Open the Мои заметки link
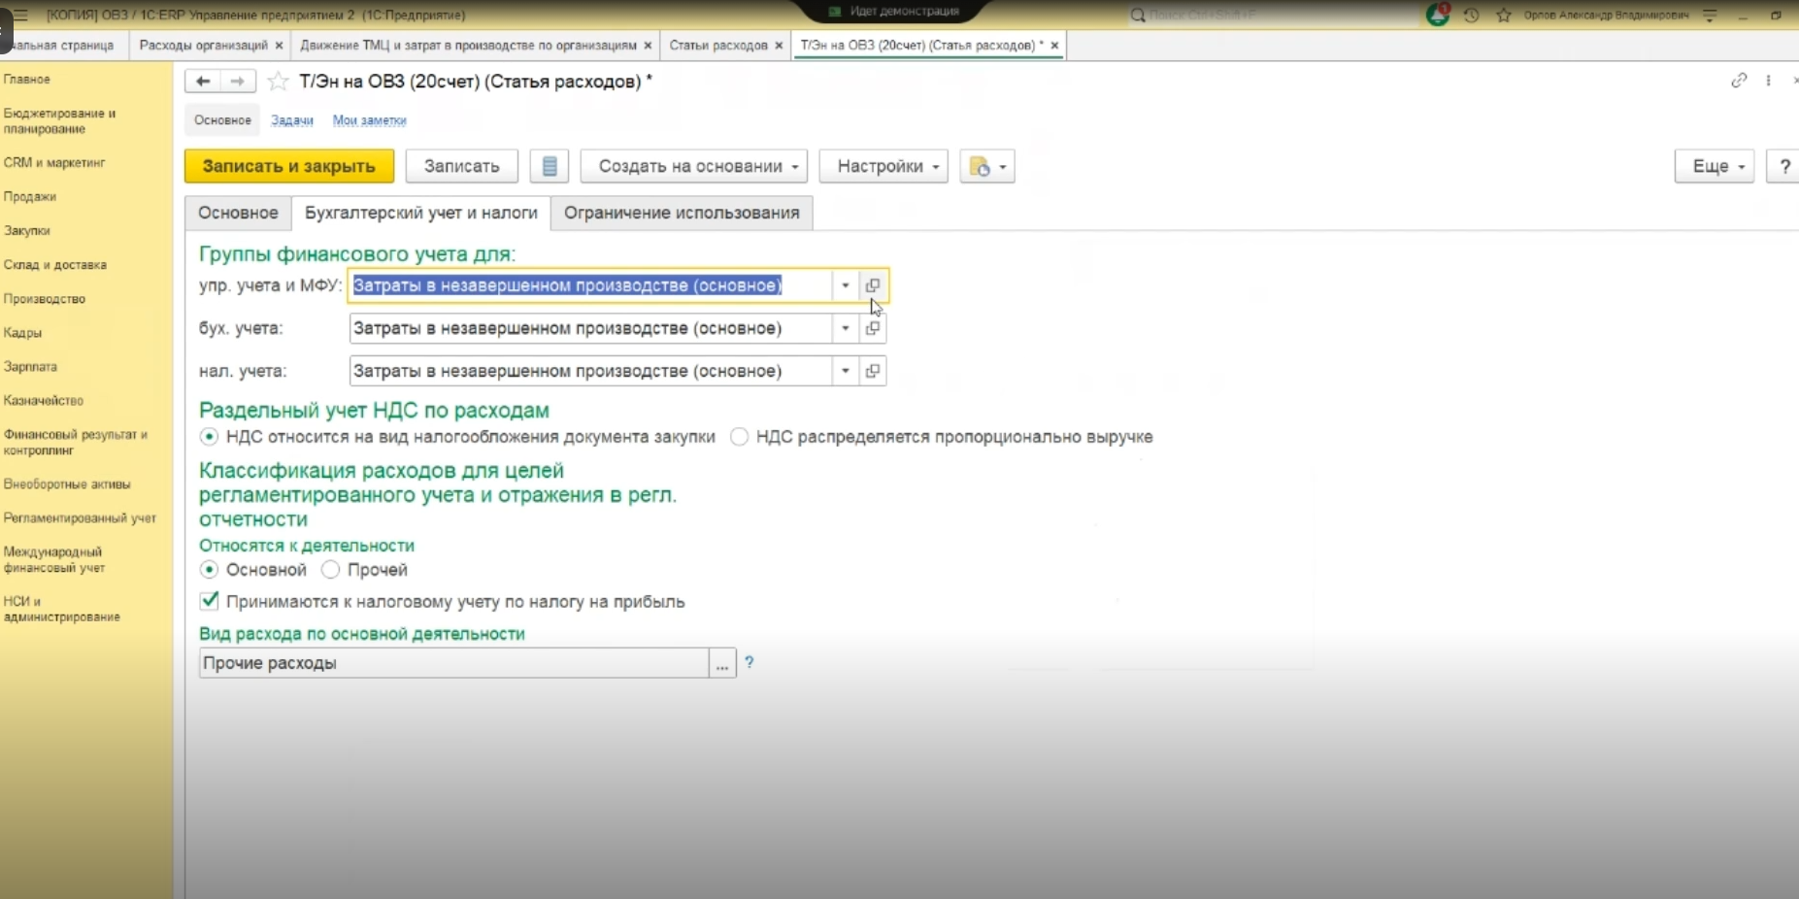Image resolution: width=1799 pixels, height=899 pixels. click(x=370, y=120)
